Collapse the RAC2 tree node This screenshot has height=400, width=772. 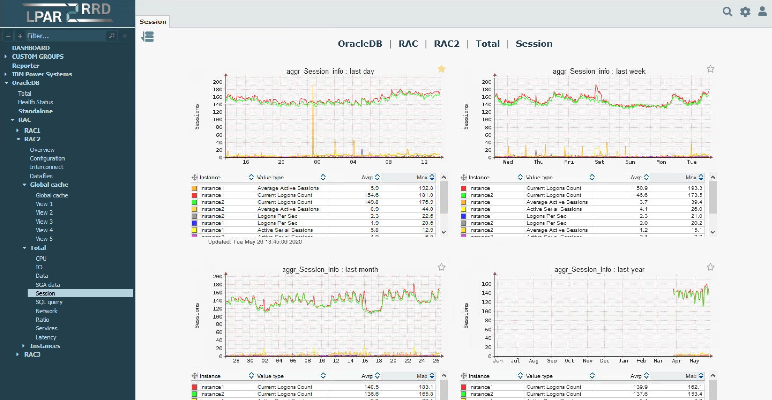(18, 139)
